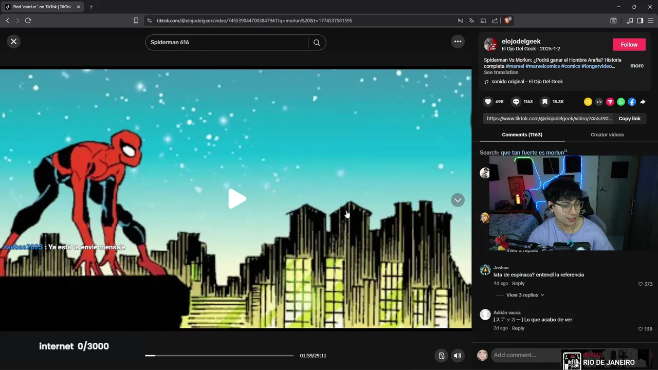Save video with bookmark icon
This screenshot has width=658, height=370.
(545, 102)
